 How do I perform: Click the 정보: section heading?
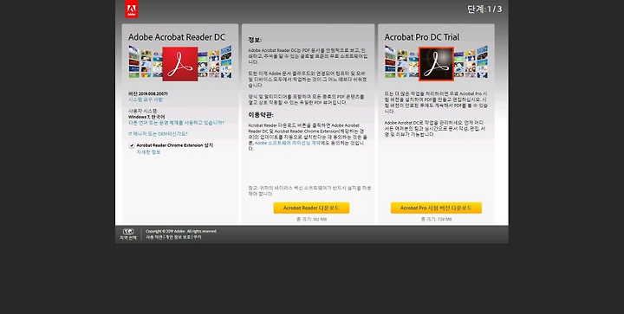tap(255, 40)
